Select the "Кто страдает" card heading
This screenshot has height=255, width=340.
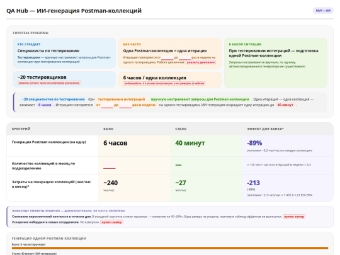pyautogui.click(x=29, y=44)
